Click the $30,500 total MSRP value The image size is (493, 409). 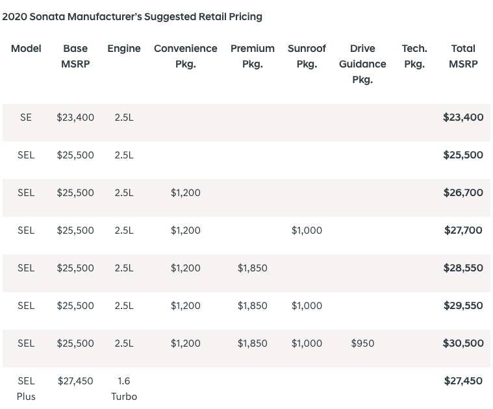(x=463, y=343)
